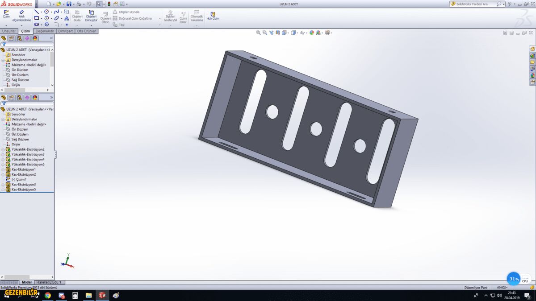Click the SolidWorks Yardım search field
The image size is (536, 301).
tap(474, 4)
